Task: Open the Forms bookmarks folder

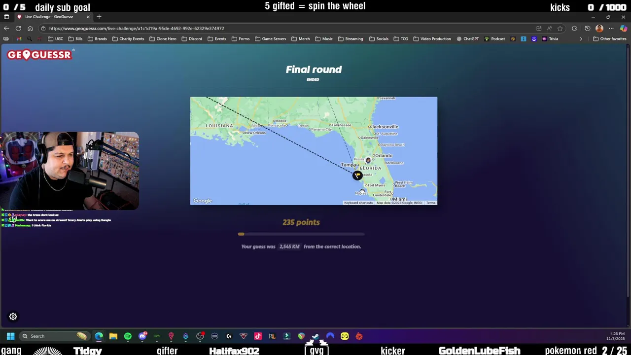Action: pyautogui.click(x=241, y=39)
